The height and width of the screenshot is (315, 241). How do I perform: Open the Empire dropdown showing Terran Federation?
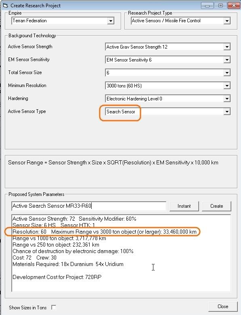tap(63, 21)
